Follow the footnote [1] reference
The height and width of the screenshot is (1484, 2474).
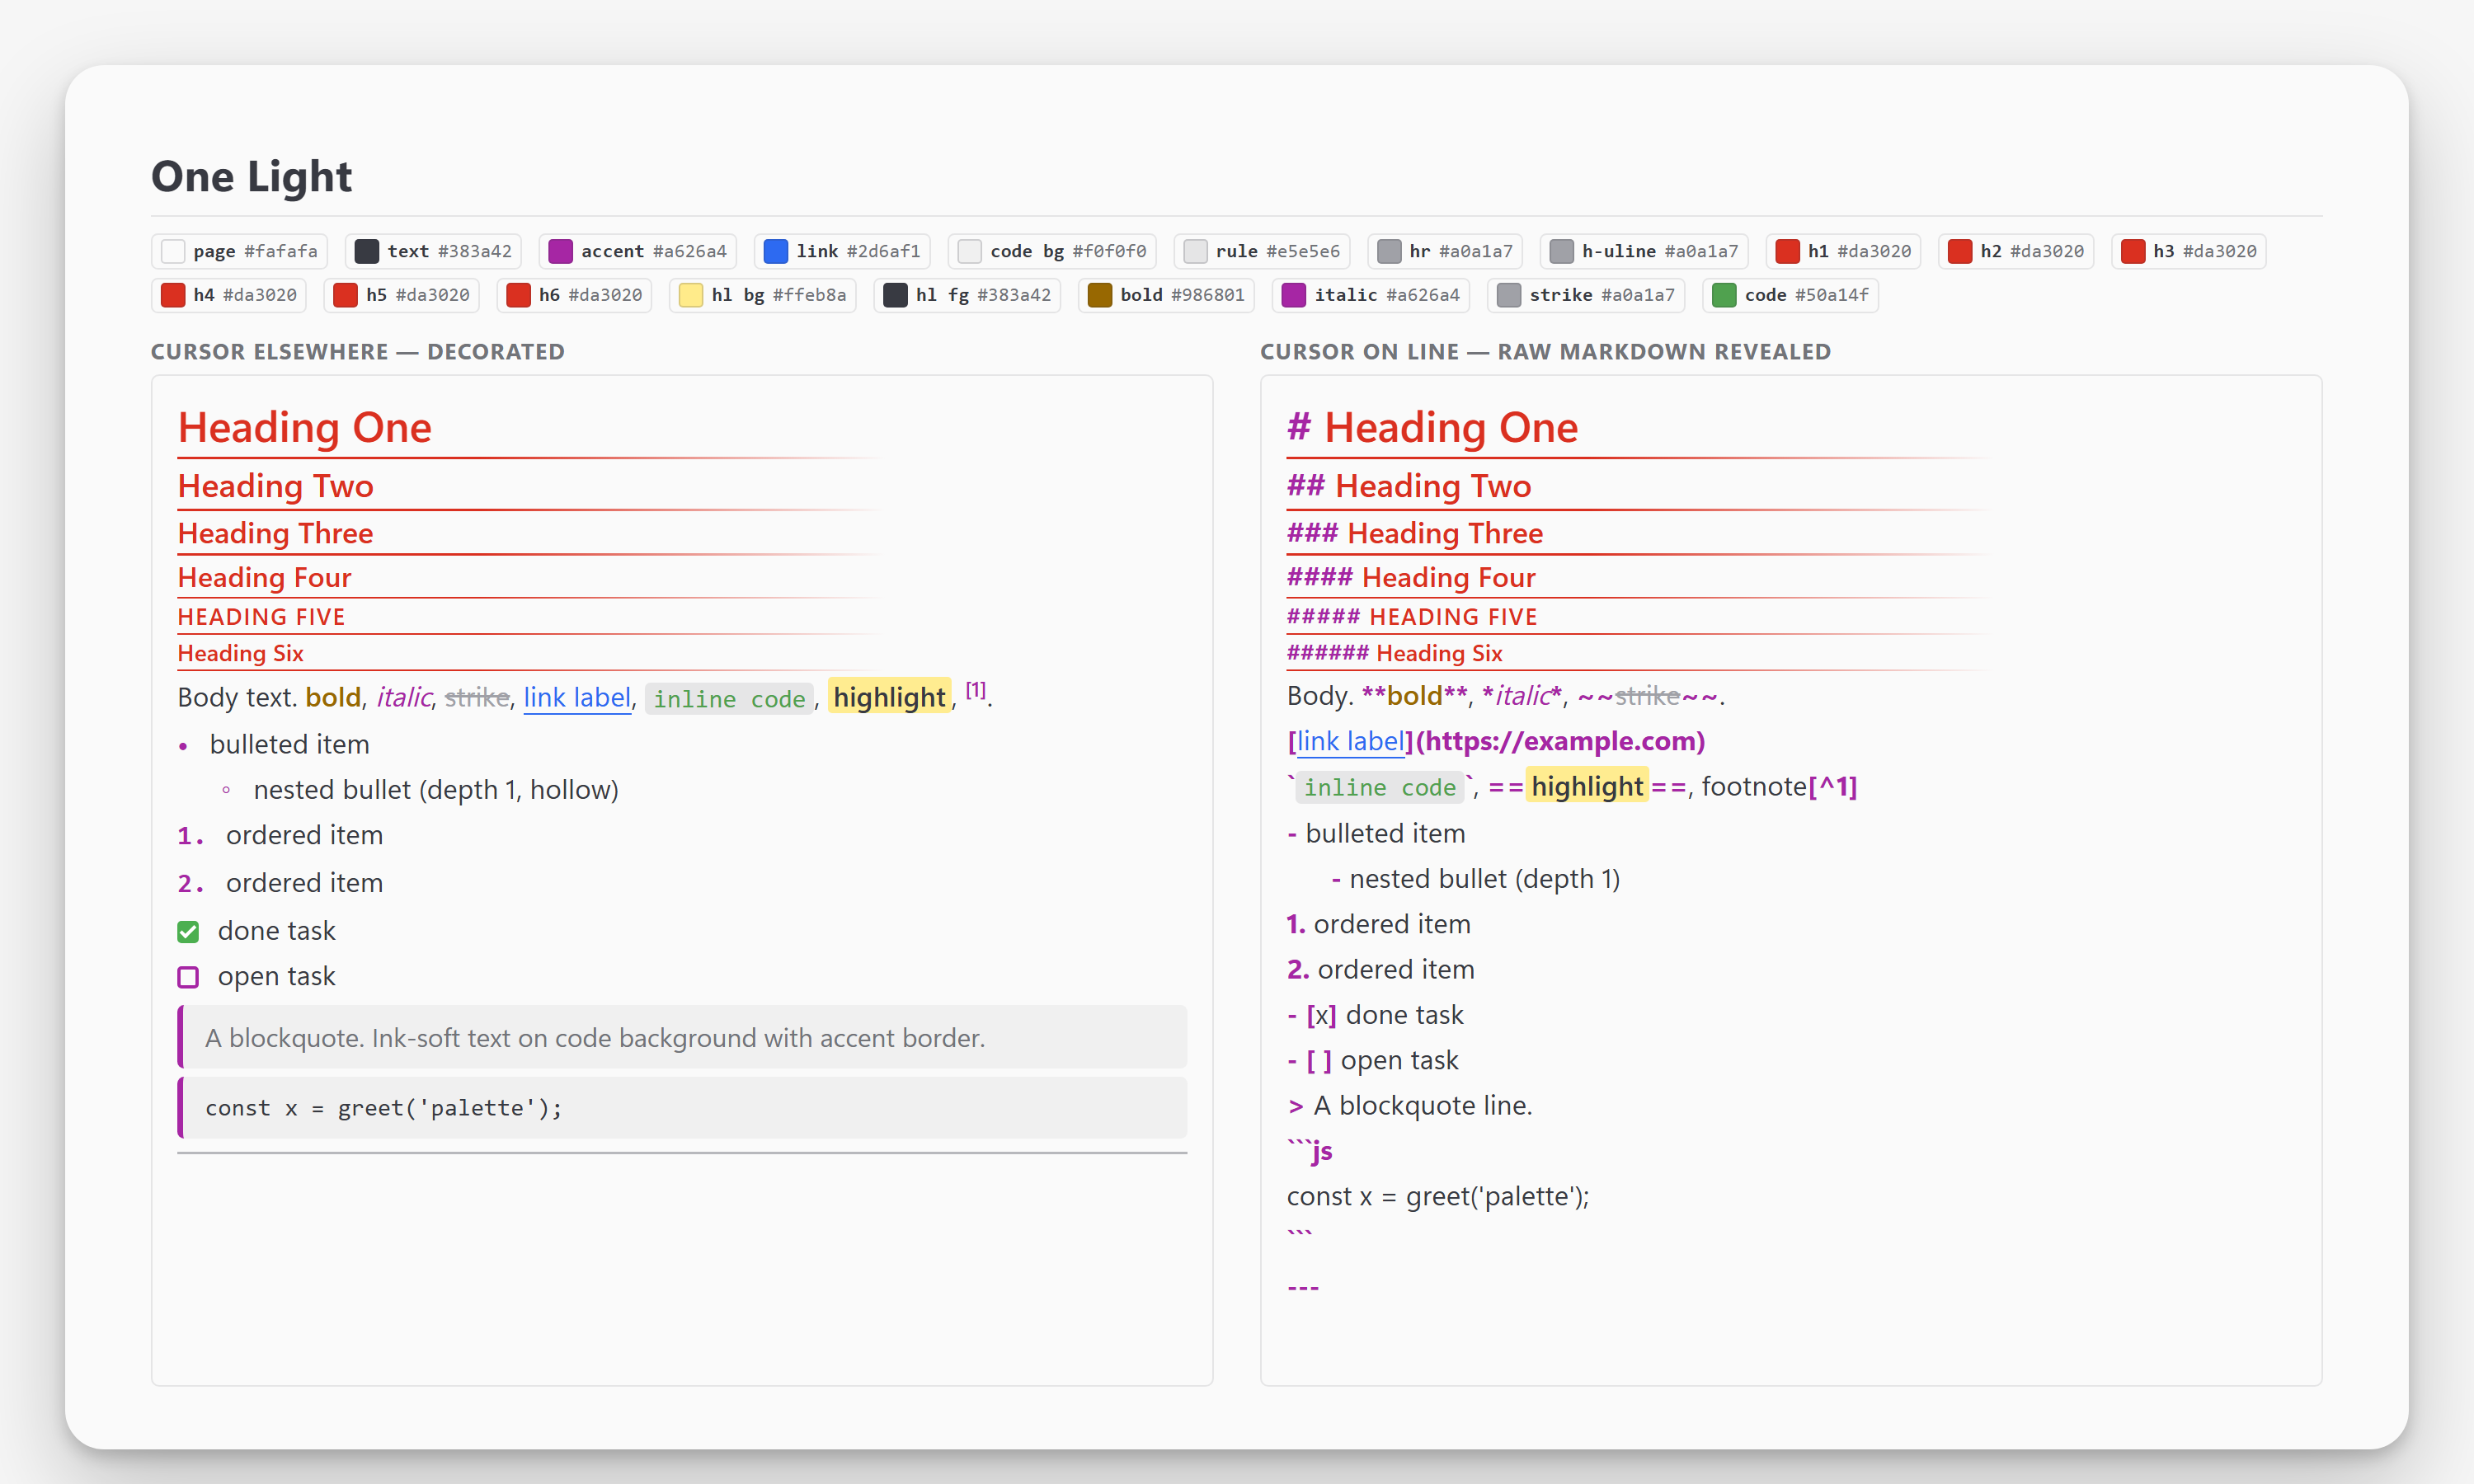coord(976,690)
